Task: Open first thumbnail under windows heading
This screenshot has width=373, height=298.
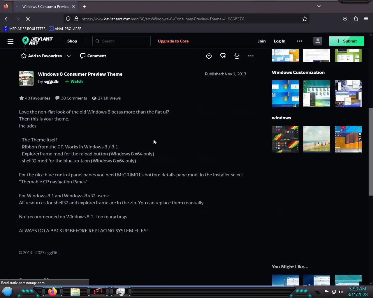Action: click(x=285, y=139)
